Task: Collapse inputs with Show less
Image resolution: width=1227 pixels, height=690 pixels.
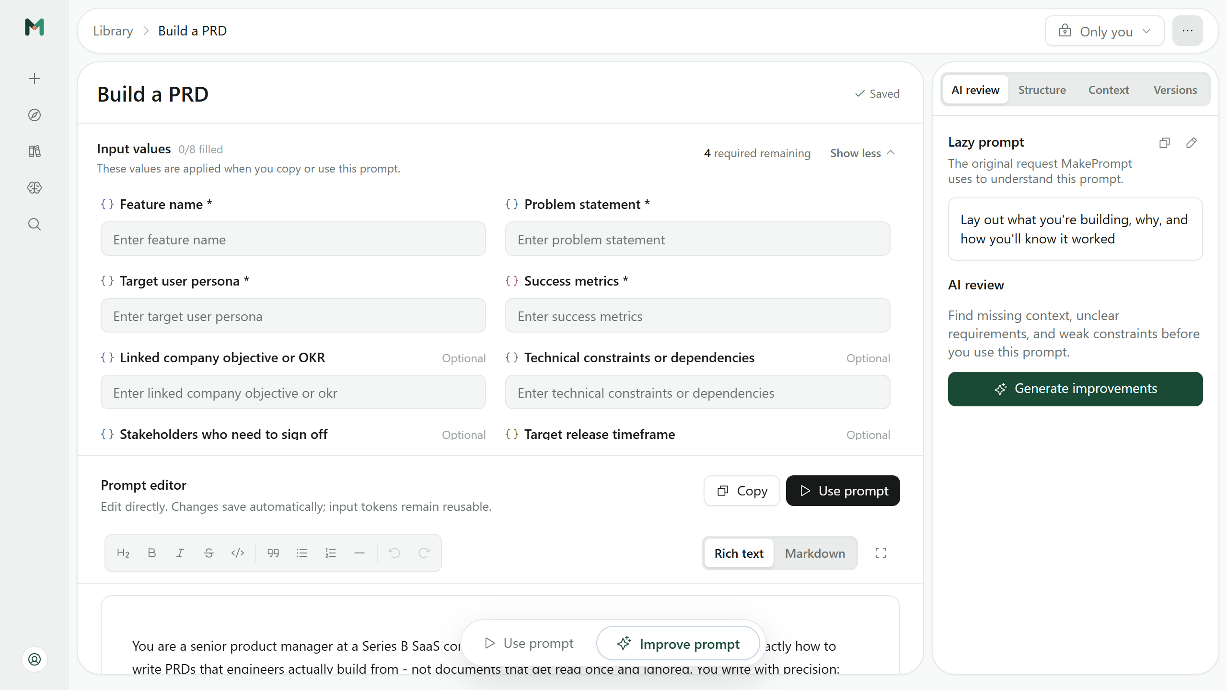Action: pos(862,153)
